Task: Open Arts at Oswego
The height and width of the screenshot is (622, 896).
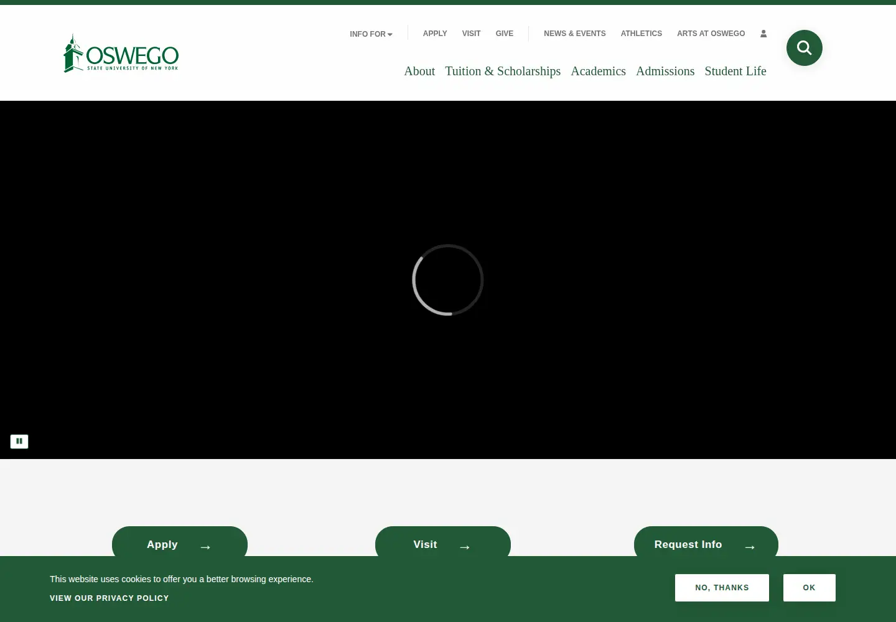Action: point(711,34)
